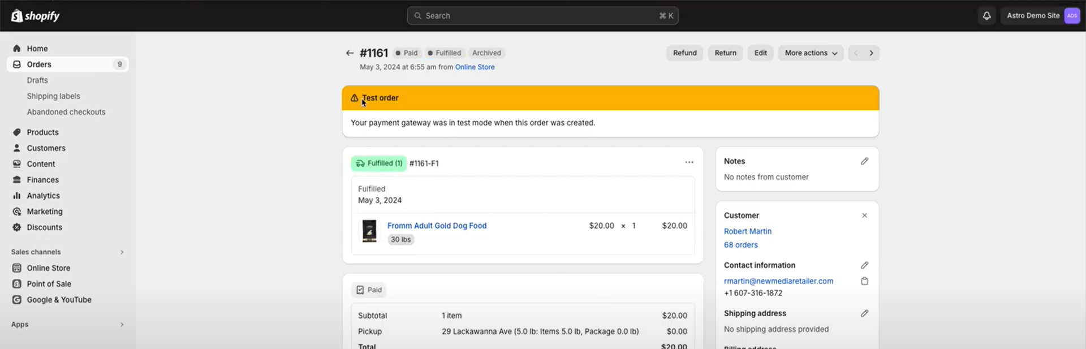Image resolution: width=1086 pixels, height=349 pixels.
Task: Expand the Apps section chevron
Action: point(122,325)
